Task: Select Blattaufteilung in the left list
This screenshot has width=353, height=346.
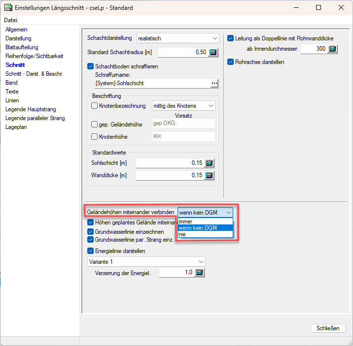Action: click(x=22, y=47)
